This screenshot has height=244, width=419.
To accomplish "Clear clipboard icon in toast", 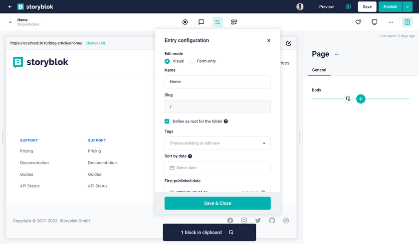I will (x=231, y=233).
